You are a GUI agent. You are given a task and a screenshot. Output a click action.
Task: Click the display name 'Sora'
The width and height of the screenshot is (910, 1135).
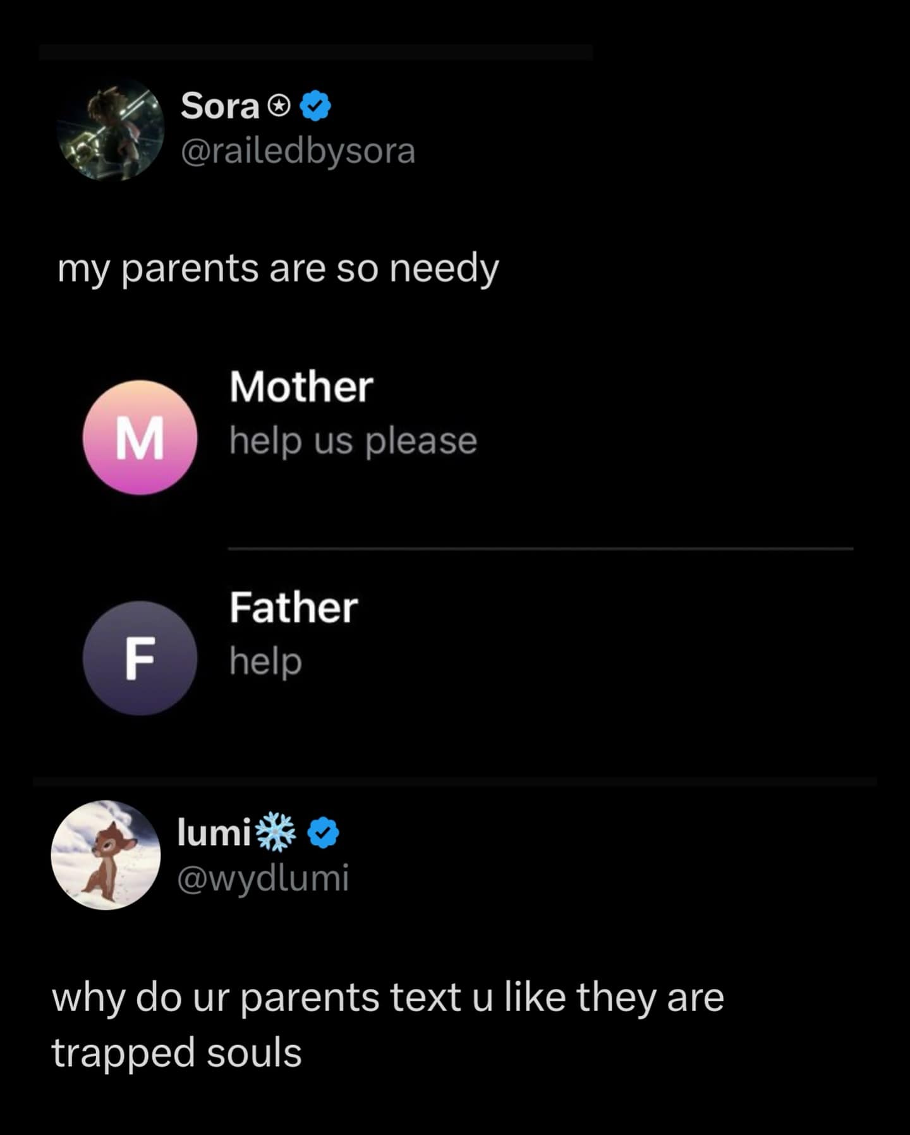tap(218, 106)
